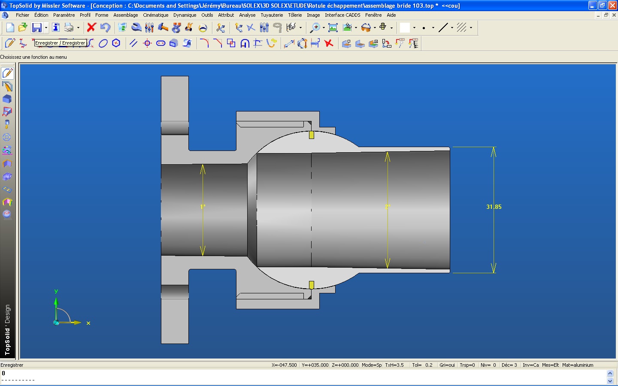Open the Tôlerie menu
Screen dimensions: 618x386
[x=295, y=15]
